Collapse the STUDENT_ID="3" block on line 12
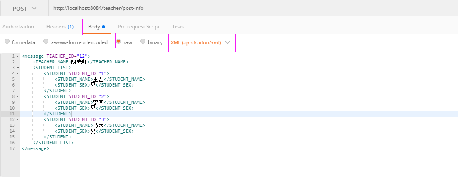This screenshot has width=458, height=178. coord(17,119)
